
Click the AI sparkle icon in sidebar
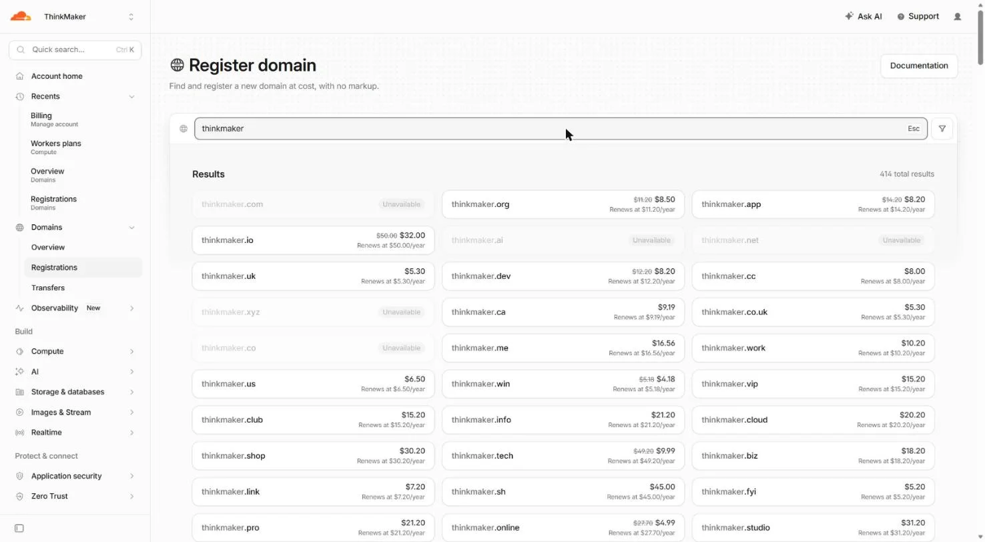coord(20,371)
